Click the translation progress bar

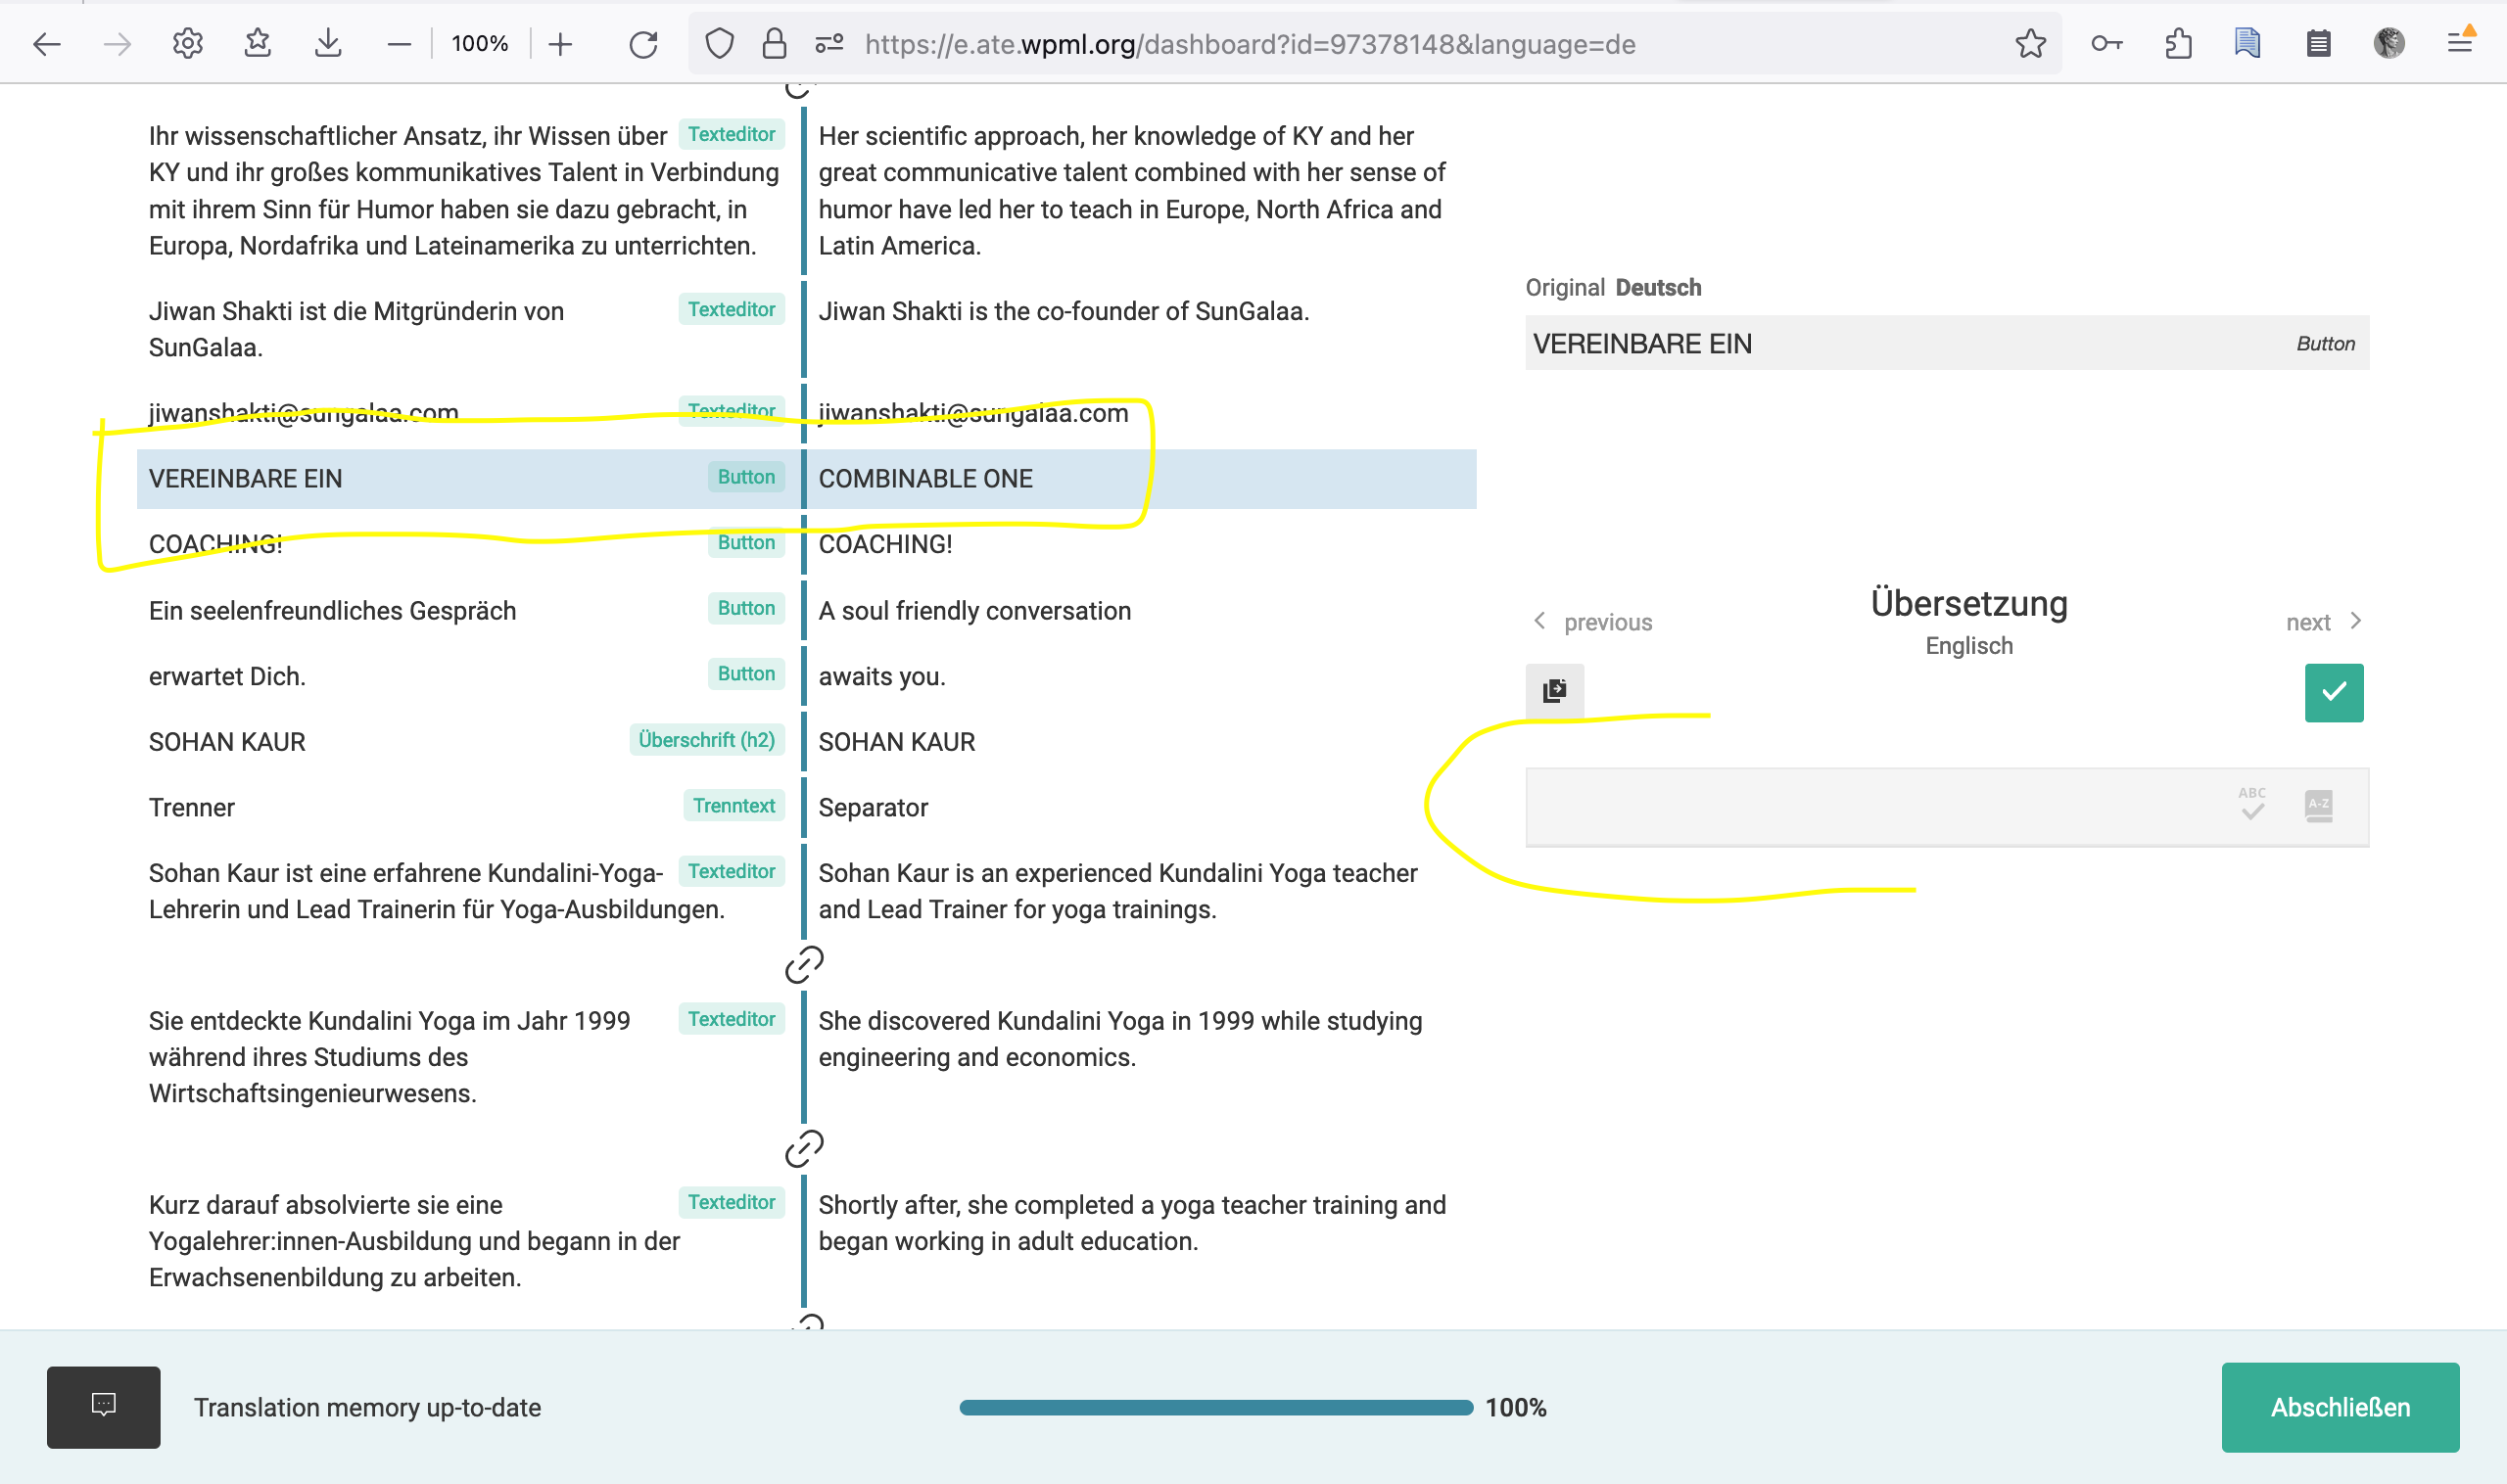point(1215,1407)
